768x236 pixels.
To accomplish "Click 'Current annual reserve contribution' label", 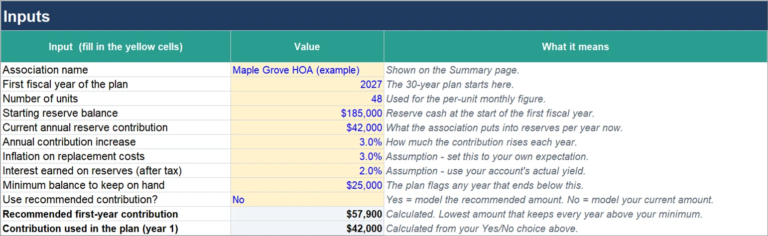I will [x=85, y=127].
